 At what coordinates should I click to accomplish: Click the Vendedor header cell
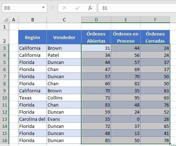[x=64, y=37]
